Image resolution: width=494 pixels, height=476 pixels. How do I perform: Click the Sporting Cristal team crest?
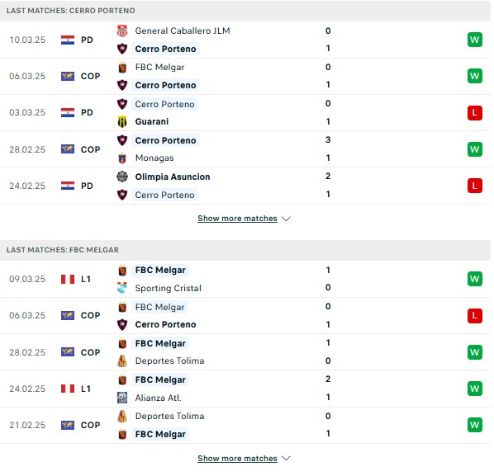tap(122, 288)
